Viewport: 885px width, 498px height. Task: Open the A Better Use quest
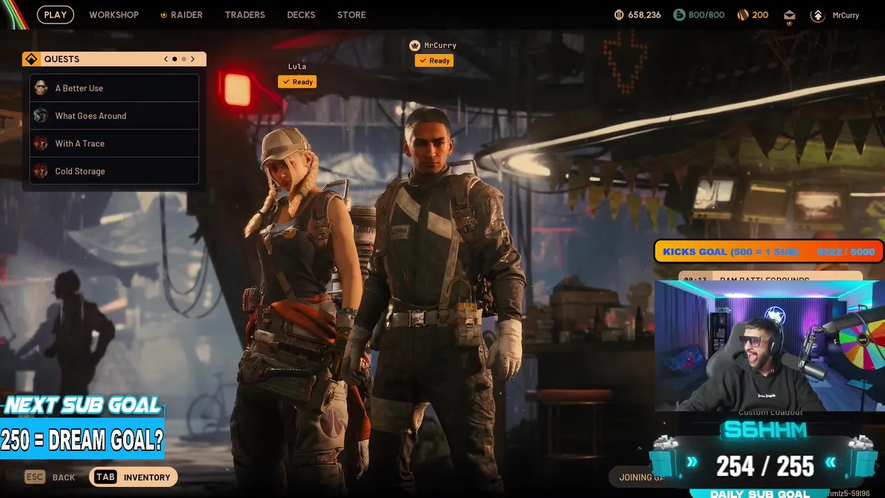point(114,88)
